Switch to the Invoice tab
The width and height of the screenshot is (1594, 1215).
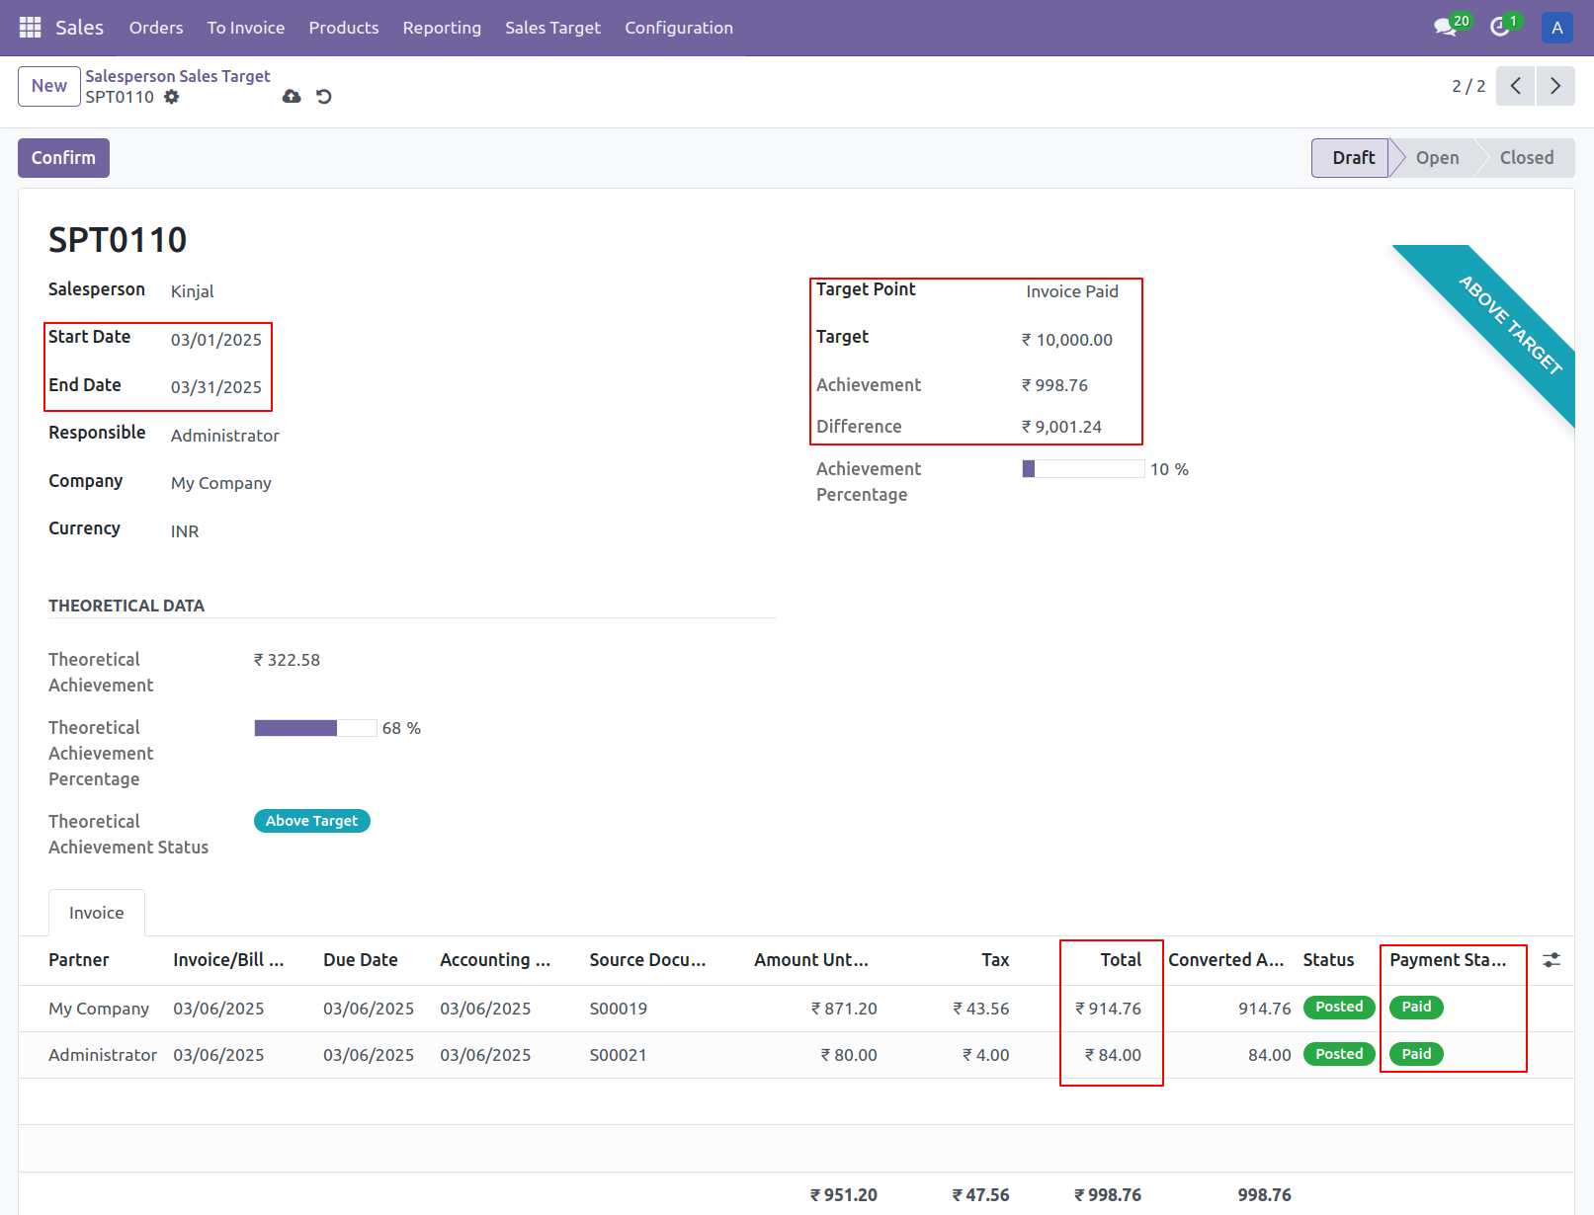point(96,912)
